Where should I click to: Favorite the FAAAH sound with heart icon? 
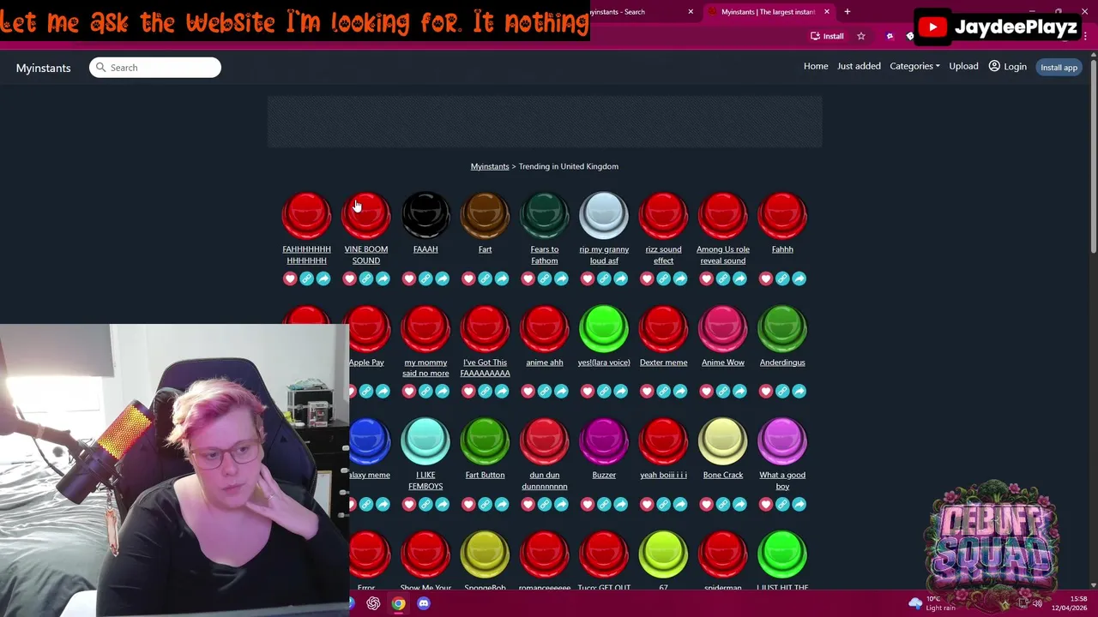[x=409, y=279]
